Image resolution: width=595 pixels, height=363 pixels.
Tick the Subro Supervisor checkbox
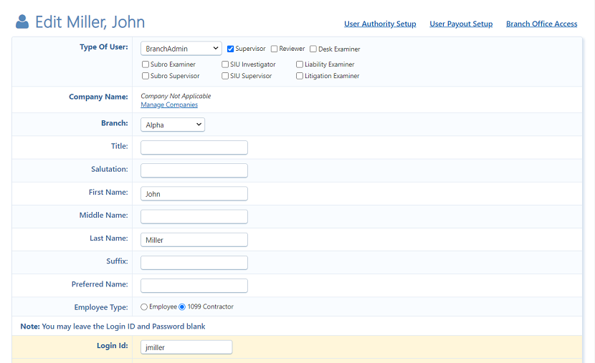146,76
